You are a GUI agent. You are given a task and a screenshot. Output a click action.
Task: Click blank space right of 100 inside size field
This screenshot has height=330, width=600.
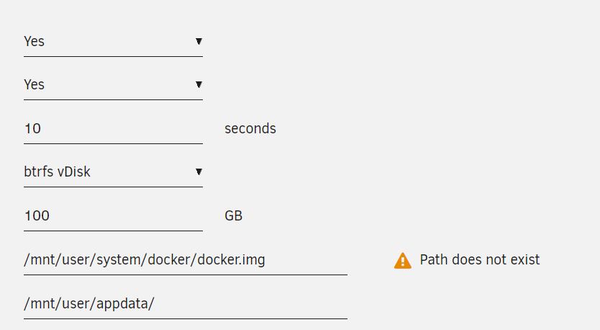click(127, 215)
